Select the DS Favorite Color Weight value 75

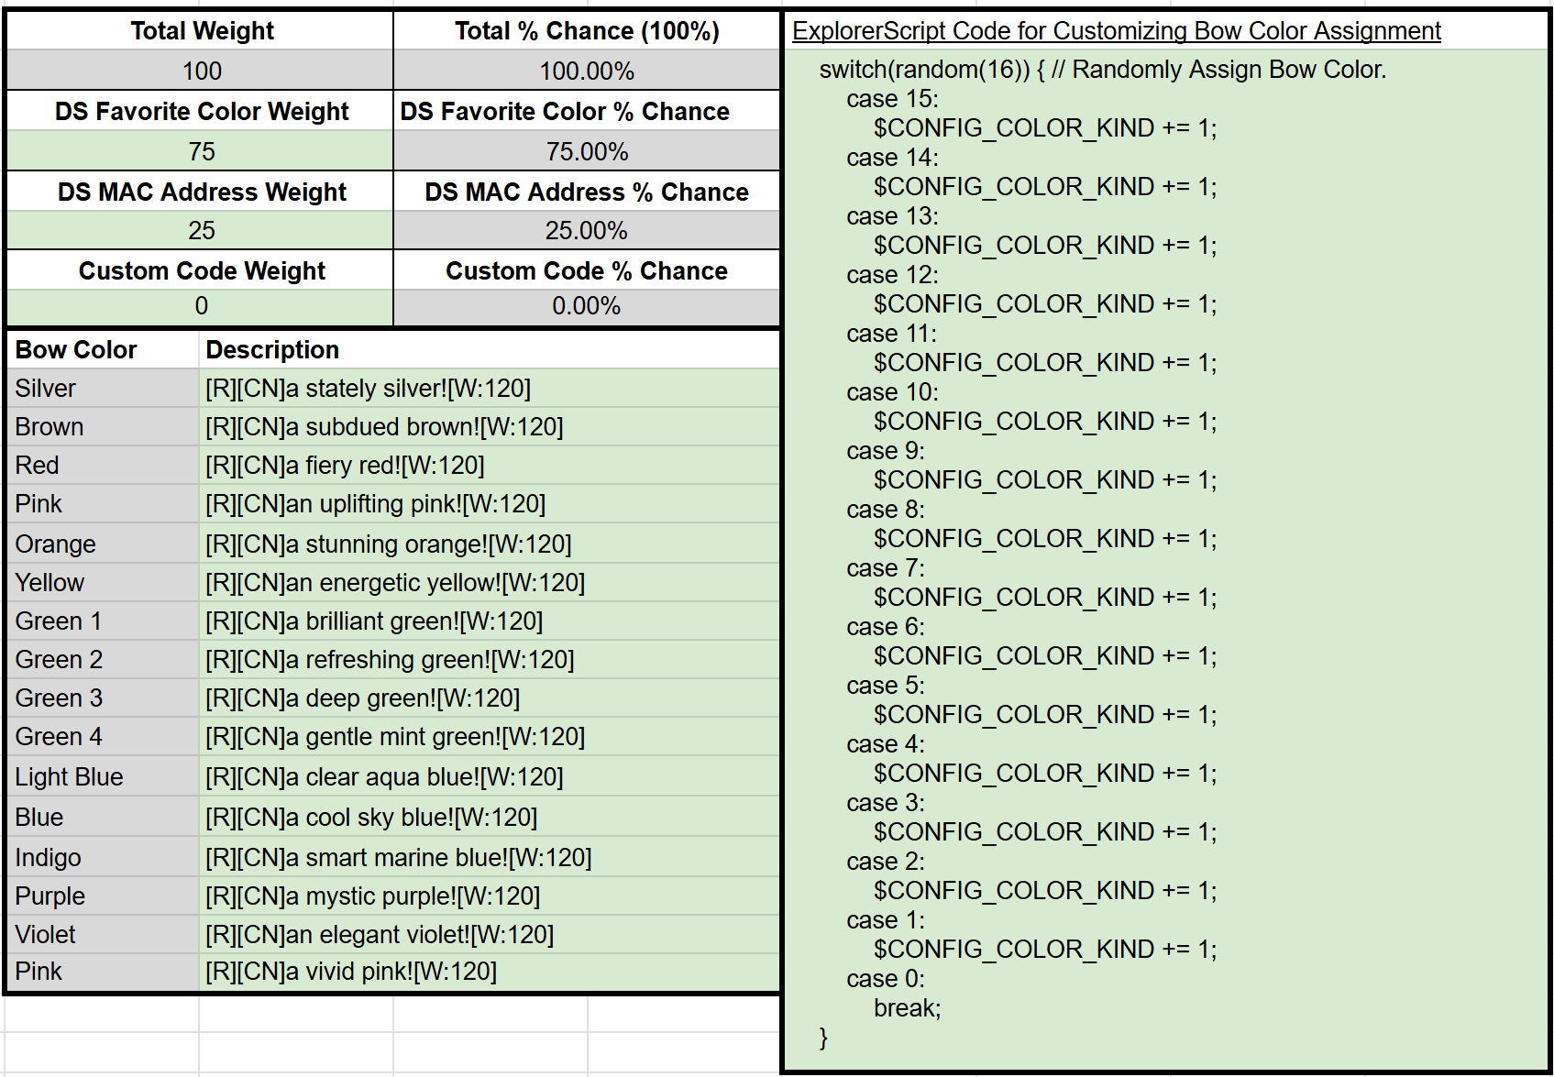coord(201,151)
